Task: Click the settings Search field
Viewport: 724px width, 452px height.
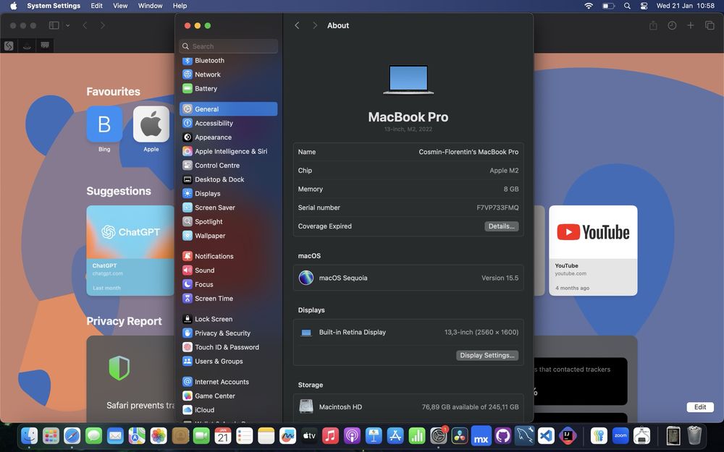Action: pos(228,46)
